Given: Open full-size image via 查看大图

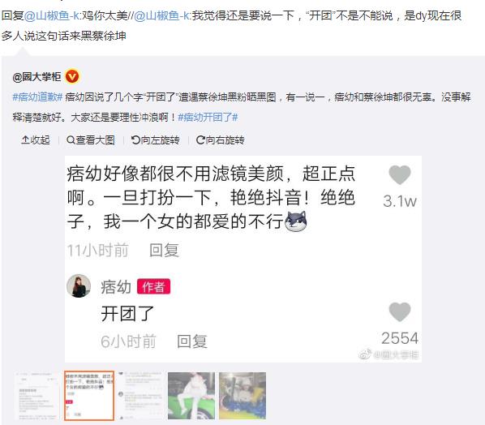Looking at the screenshot, I should (91, 140).
